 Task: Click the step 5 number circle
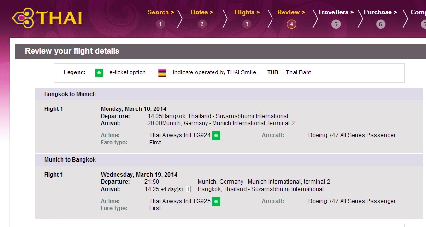(x=336, y=24)
